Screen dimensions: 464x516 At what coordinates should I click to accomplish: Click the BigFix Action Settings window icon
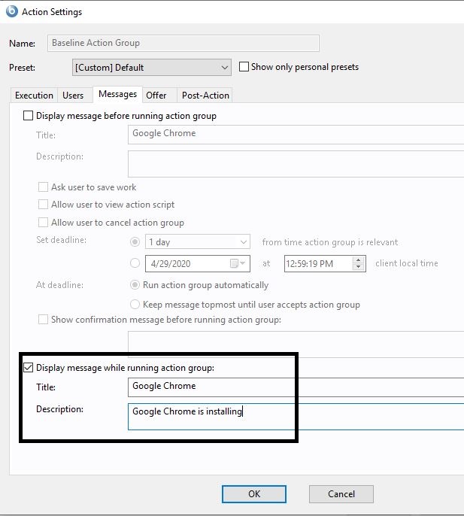pos(12,11)
